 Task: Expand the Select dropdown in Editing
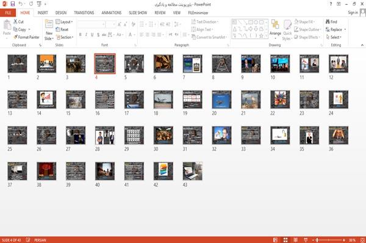(334, 37)
